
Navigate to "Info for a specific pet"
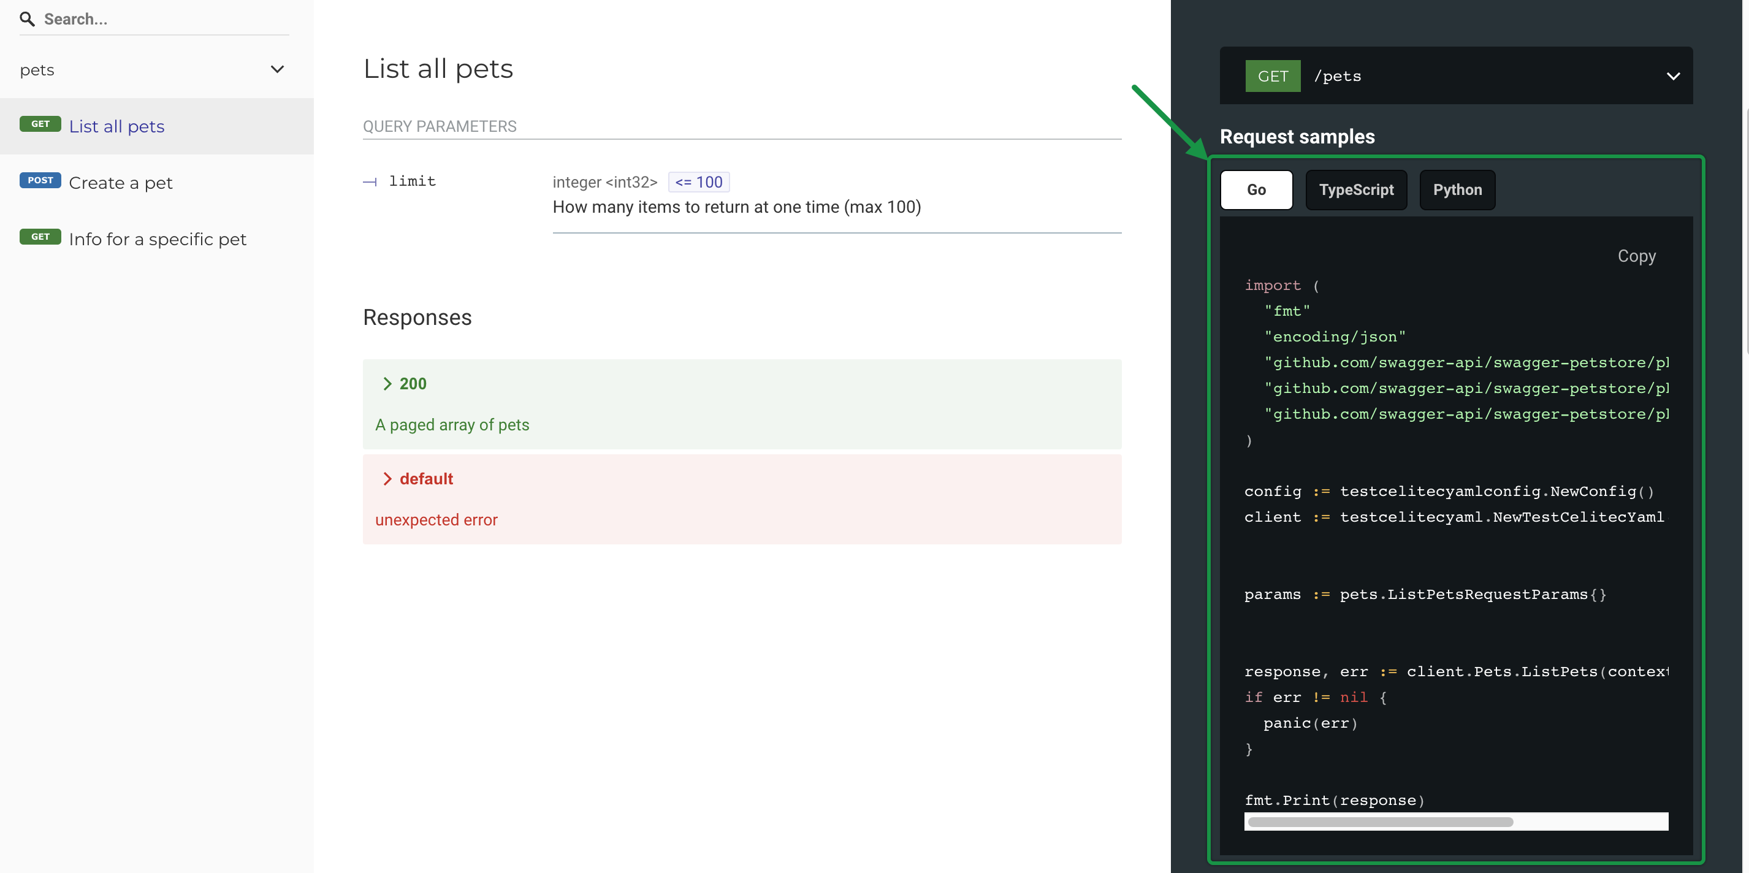pyautogui.click(x=157, y=239)
